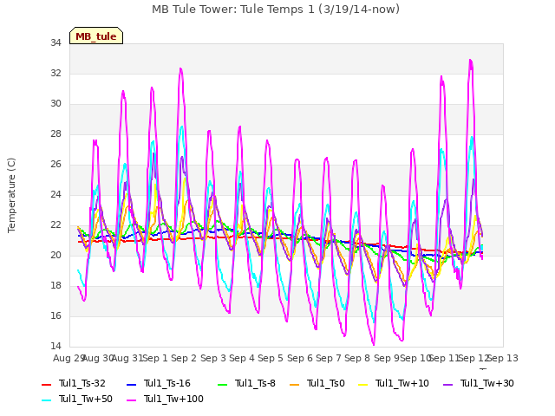This screenshot has width=555, height=416.
Task: Select the Tul1_Tw+10 legend label
Action: tap(402, 383)
